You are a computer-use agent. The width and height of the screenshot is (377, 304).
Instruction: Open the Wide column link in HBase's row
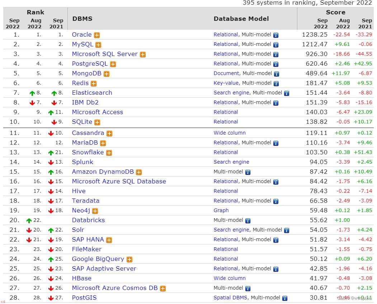pyautogui.click(x=230, y=278)
